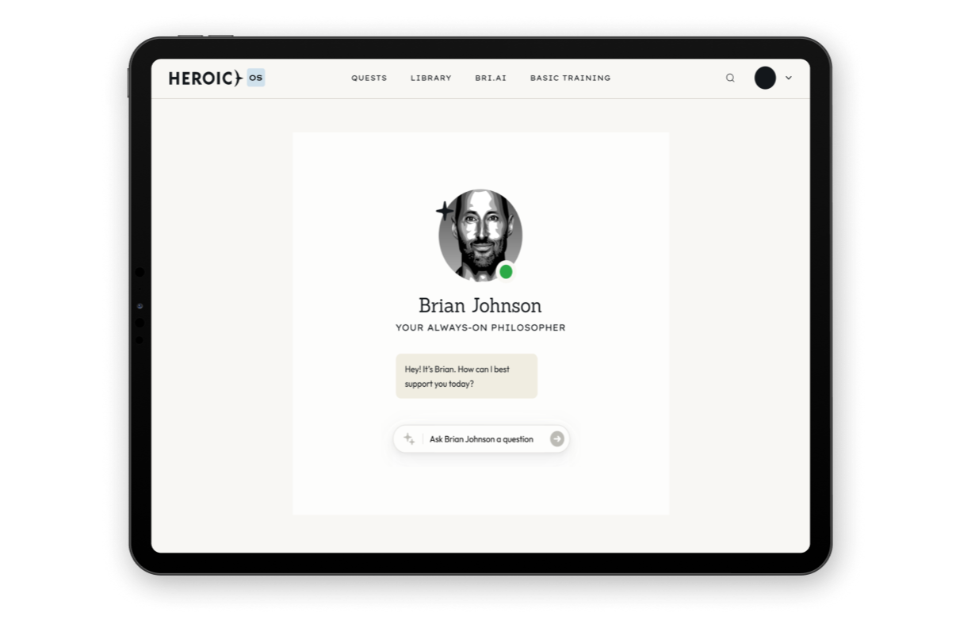Image resolution: width=960 pixels, height=620 pixels.
Task: Open Basic Training section
Action: 571,78
